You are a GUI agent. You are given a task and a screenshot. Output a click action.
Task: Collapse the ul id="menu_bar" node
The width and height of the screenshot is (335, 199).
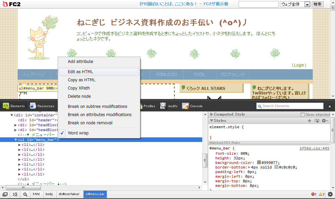click(16, 140)
